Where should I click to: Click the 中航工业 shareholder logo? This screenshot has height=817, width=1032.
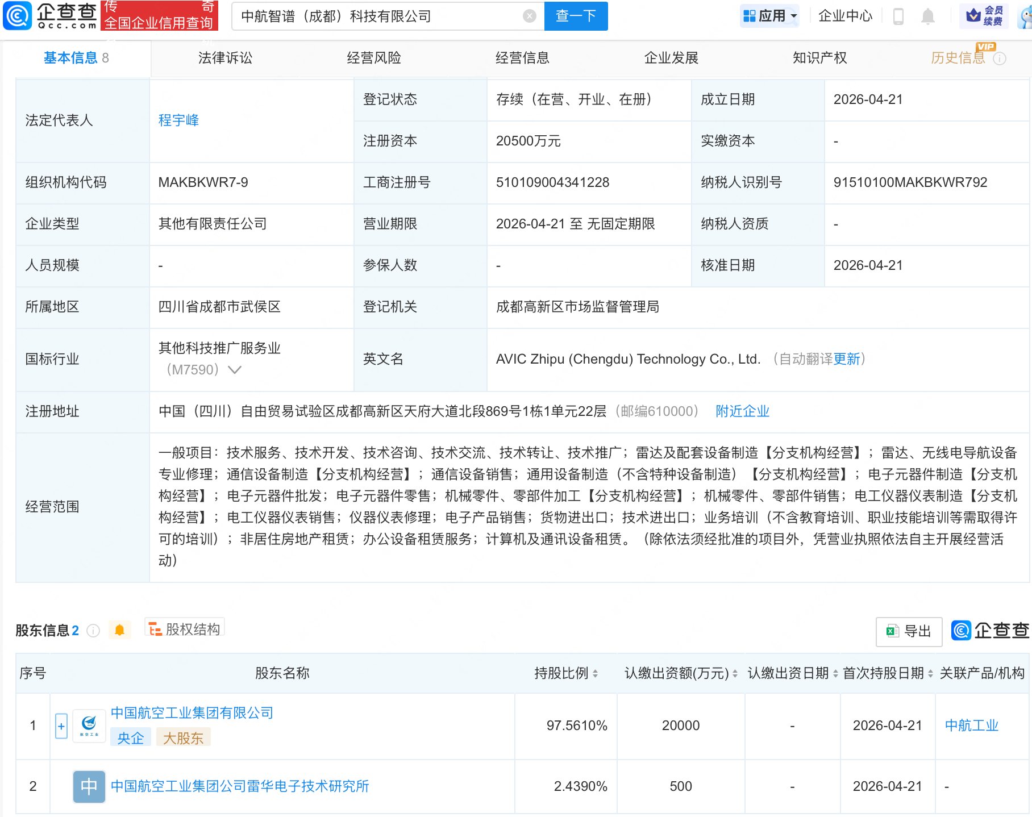click(x=89, y=725)
